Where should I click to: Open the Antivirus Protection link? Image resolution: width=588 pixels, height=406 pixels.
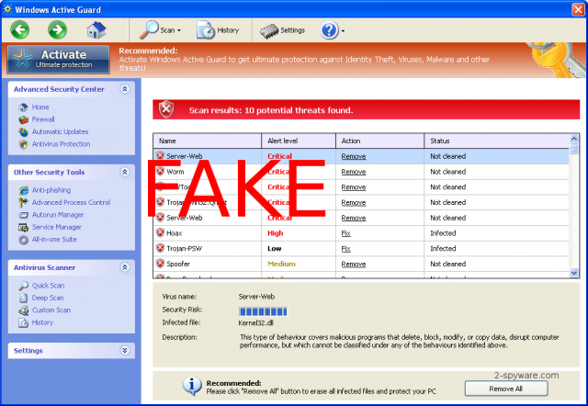point(62,144)
